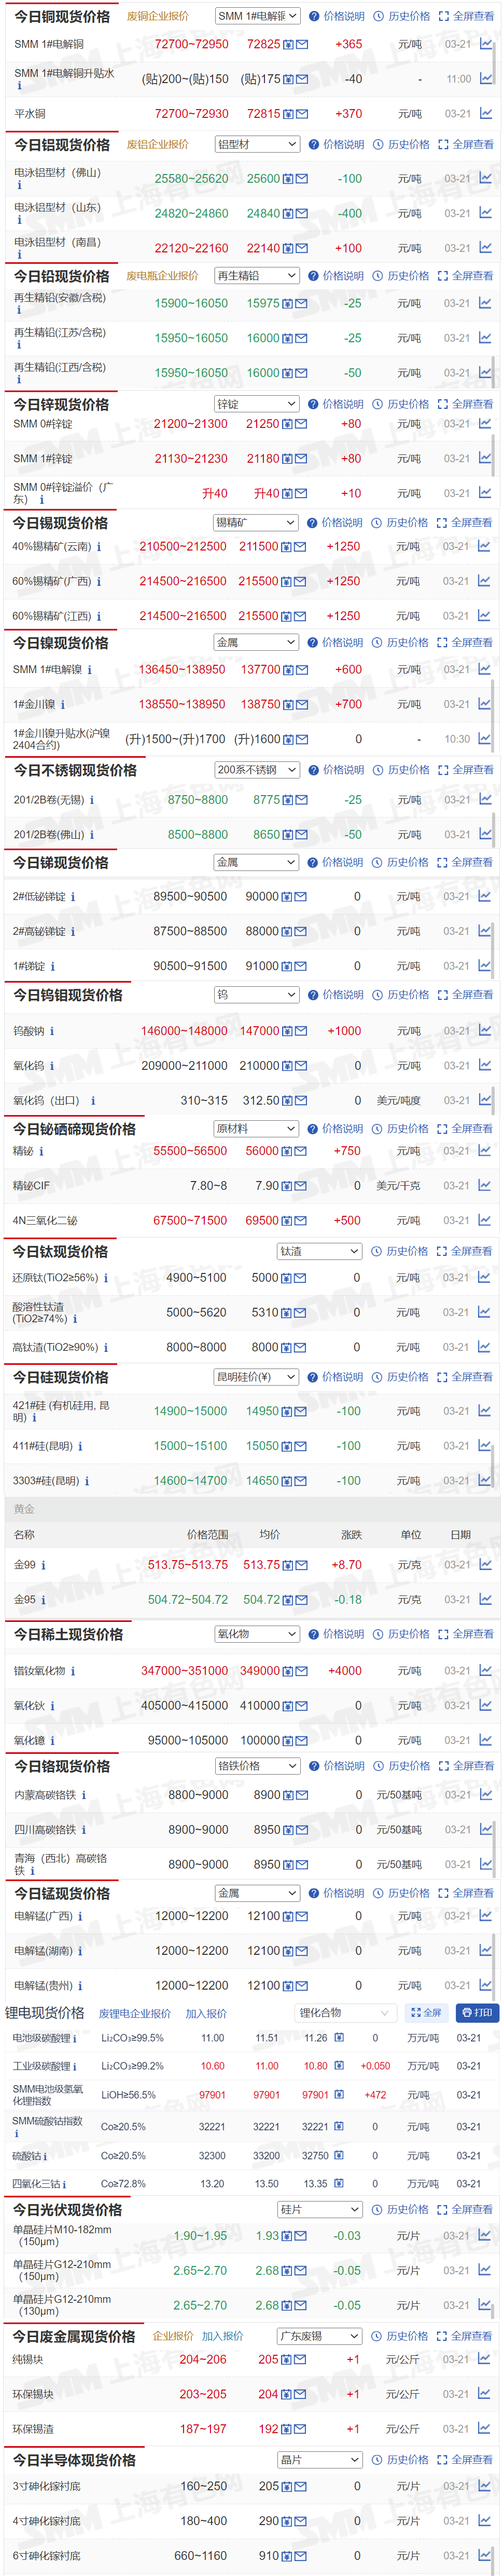Click info icon under 电泳铝型材(佛山)
Image resolution: width=504 pixels, height=2576 pixels.
click(x=19, y=185)
